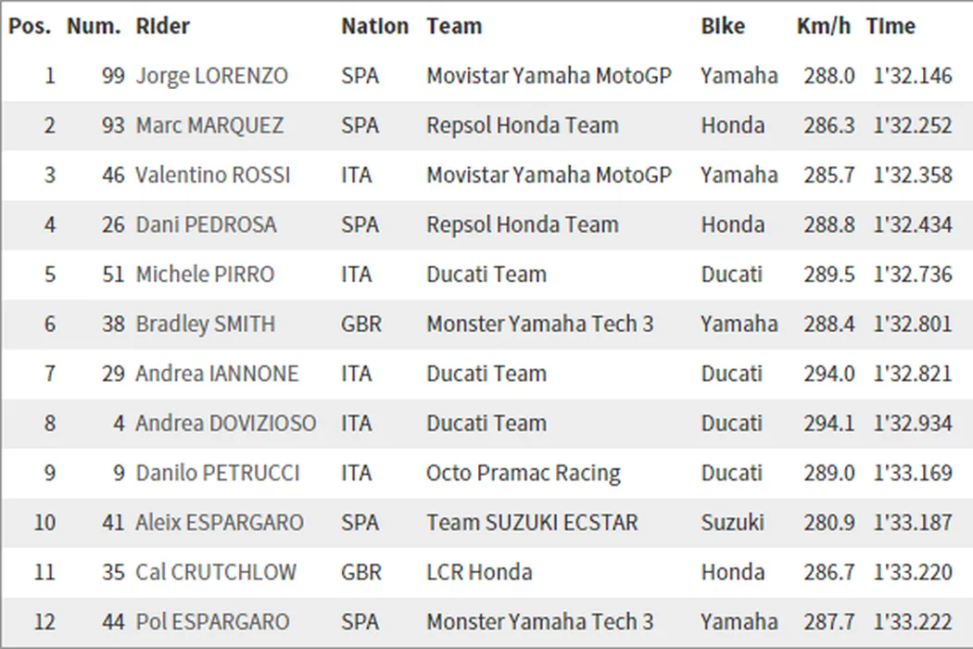
Task: Click the Km/h column header
Action: (823, 26)
